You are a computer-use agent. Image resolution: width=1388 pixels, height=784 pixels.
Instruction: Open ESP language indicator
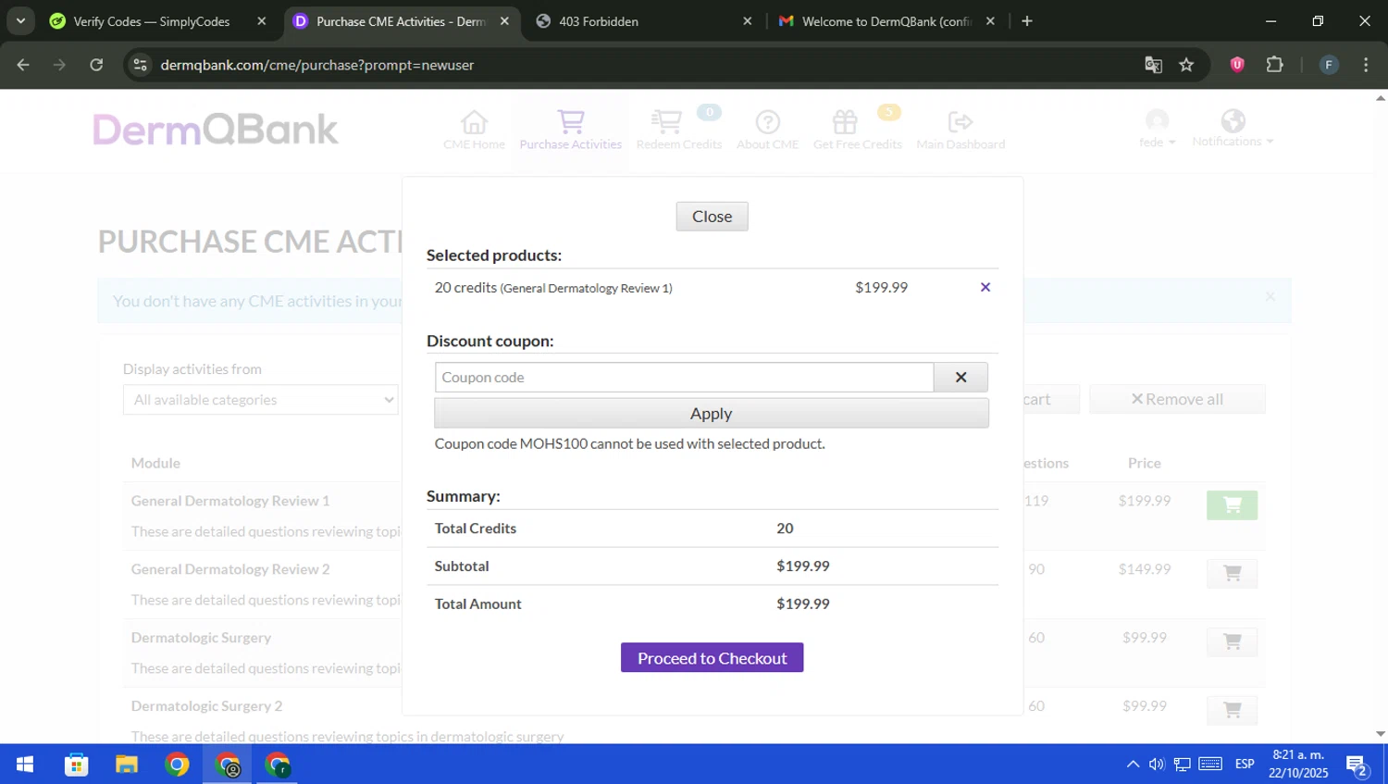(1245, 765)
